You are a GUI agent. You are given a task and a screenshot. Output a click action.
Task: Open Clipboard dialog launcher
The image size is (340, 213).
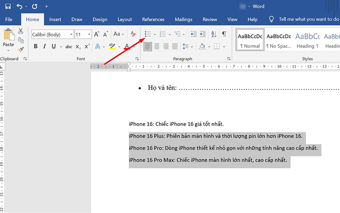click(25, 59)
